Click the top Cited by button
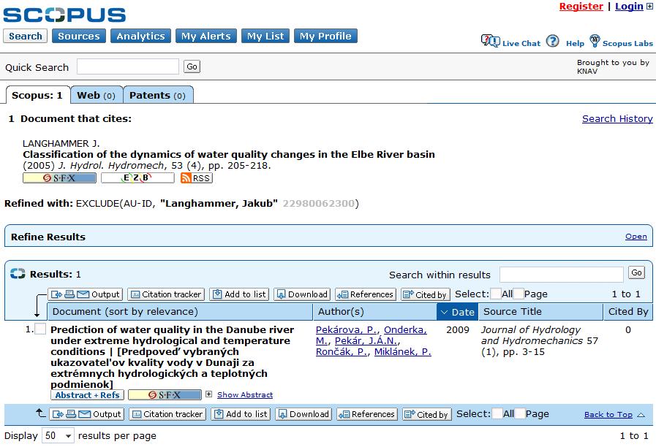The image size is (656, 447). tap(426, 294)
